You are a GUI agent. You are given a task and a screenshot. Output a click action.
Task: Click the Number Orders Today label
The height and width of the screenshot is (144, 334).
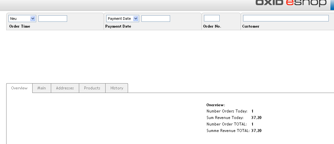point(227,111)
